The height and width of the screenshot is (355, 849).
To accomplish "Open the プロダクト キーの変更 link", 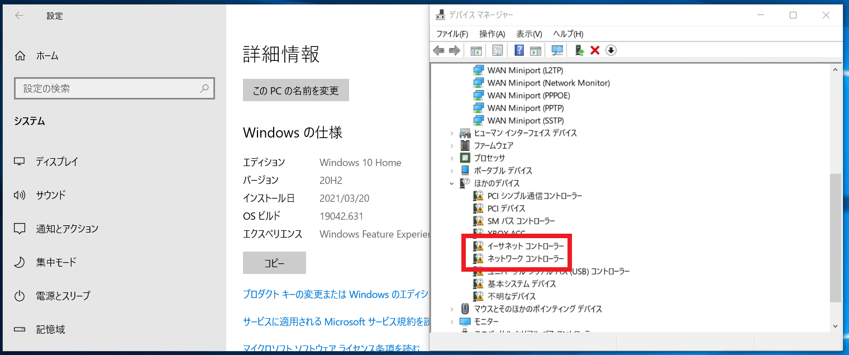I will tap(336, 294).
